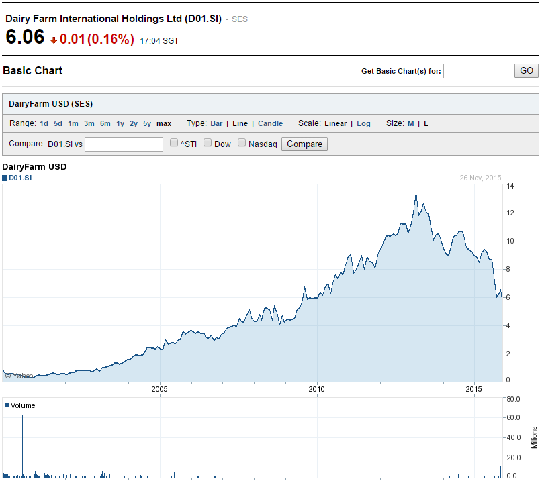The image size is (542, 483).
Task: Click the blue D01.SI legend swatch
Action: (5, 178)
